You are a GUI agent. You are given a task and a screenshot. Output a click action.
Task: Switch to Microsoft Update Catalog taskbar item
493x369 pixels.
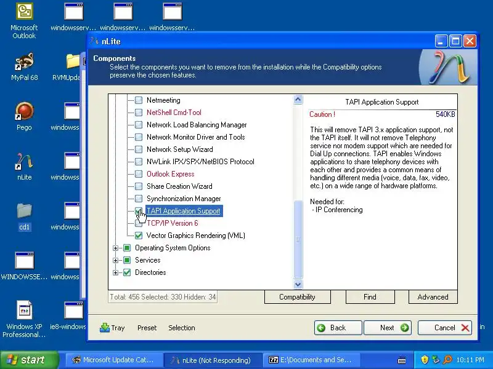tap(113, 360)
